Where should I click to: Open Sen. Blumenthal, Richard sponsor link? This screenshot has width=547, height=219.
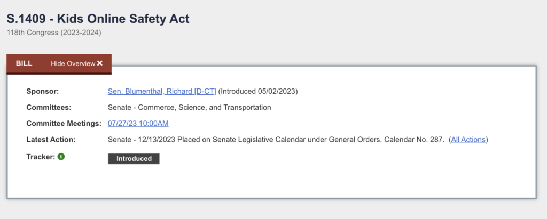162,91
